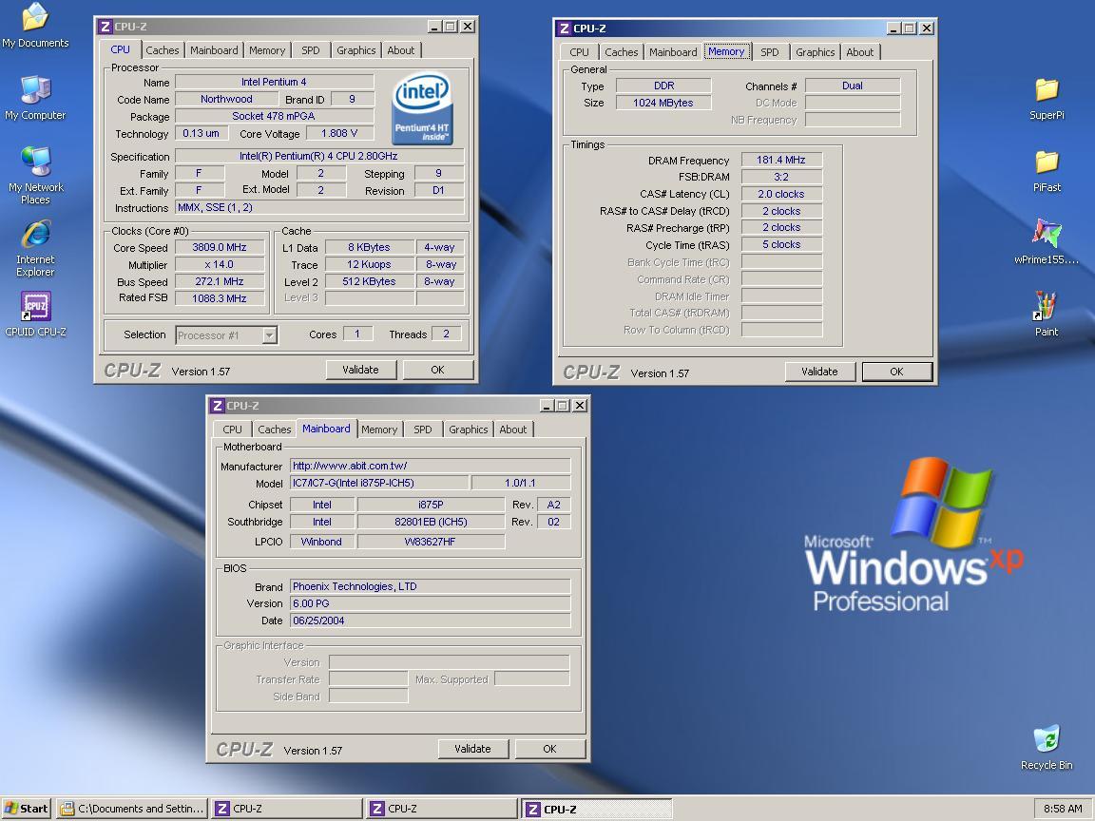Click the DRAM Frequency 181.4 MHz value
The width and height of the screenshot is (1095, 821).
tap(781, 160)
